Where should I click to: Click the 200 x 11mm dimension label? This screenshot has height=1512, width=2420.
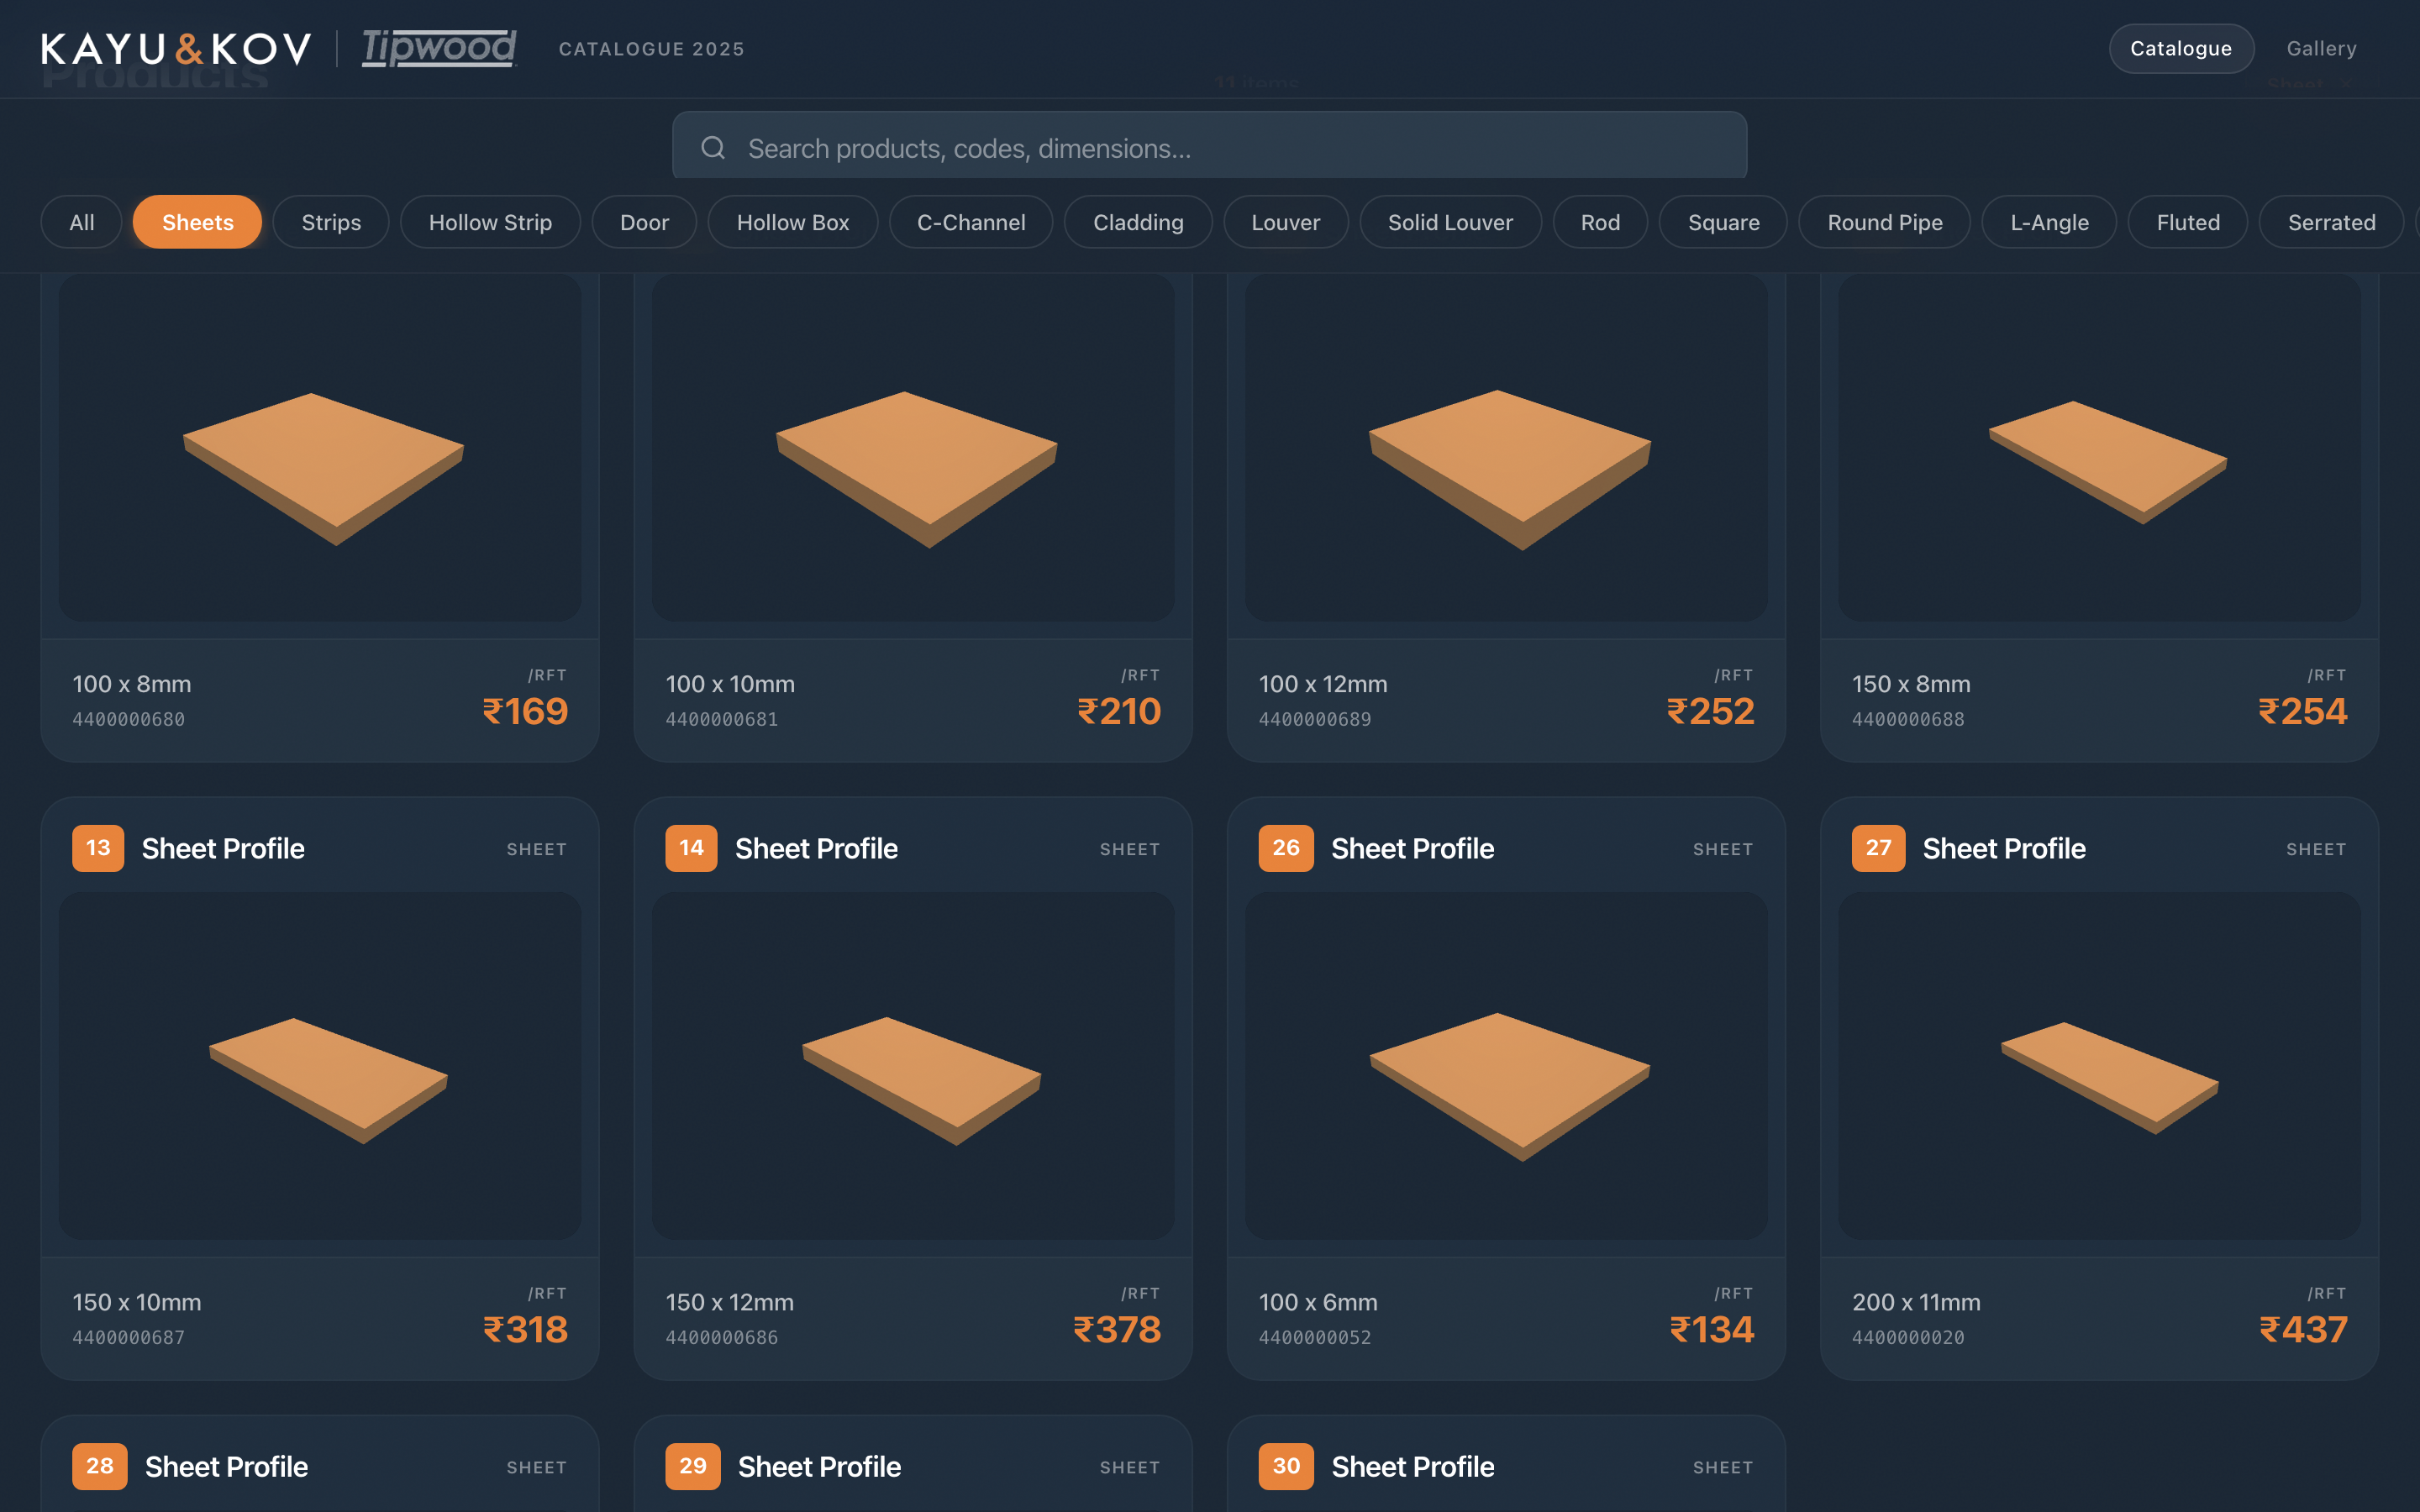pos(1915,1302)
